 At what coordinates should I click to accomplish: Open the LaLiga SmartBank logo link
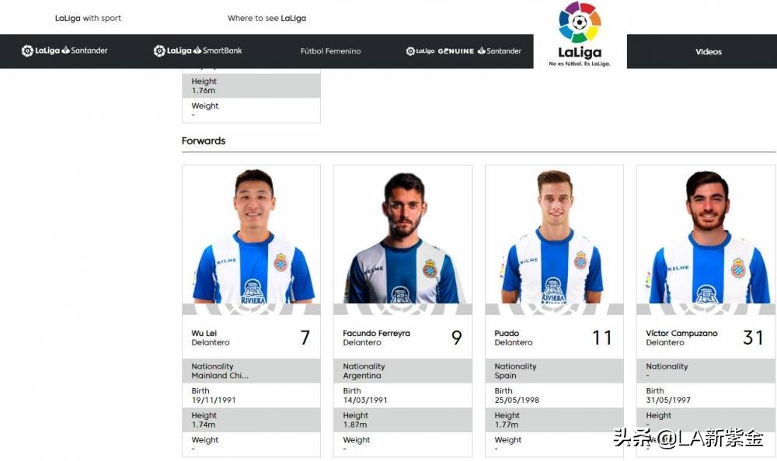pyautogui.click(x=197, y=50)
